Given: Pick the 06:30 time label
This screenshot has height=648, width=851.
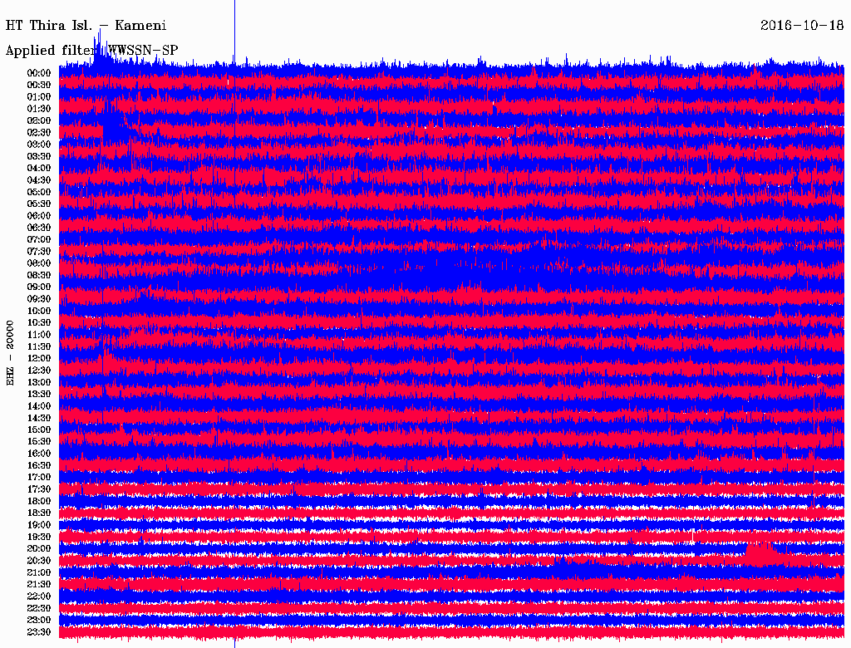Looking at the screenshot, I should (x=39, y=228).
